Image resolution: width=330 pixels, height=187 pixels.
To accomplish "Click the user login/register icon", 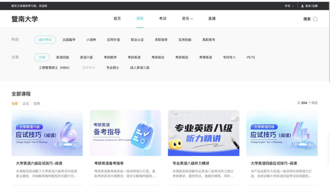I will 302,6.
